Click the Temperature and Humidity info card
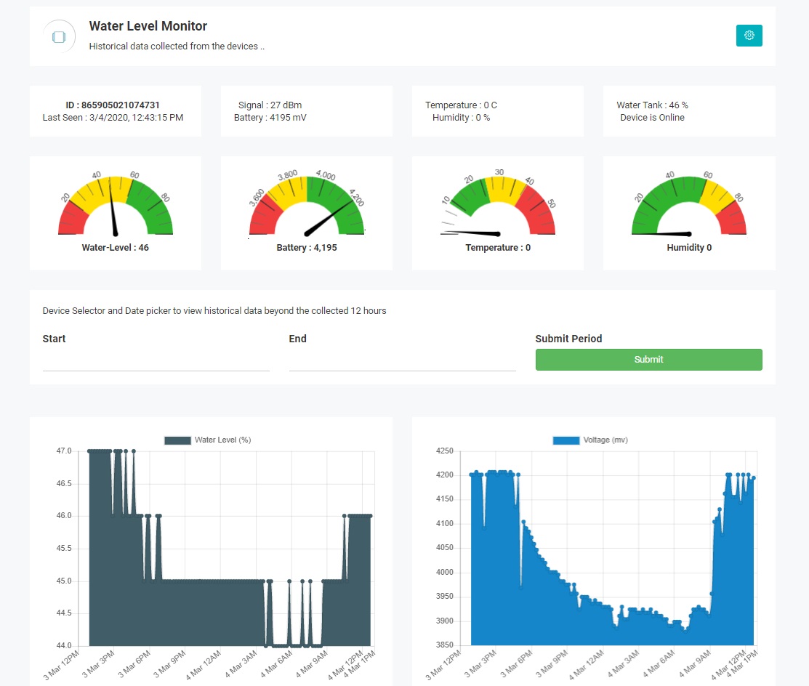 [497, 111]
